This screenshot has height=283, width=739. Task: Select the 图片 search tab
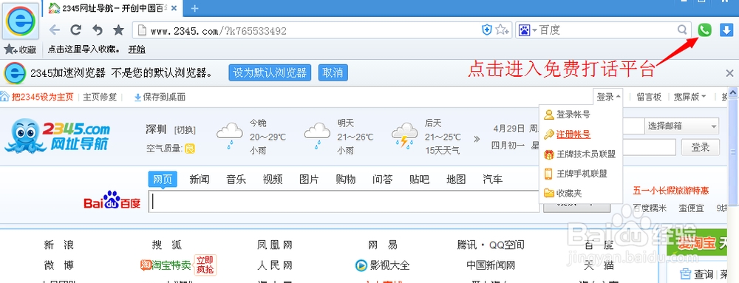(309, 180)
